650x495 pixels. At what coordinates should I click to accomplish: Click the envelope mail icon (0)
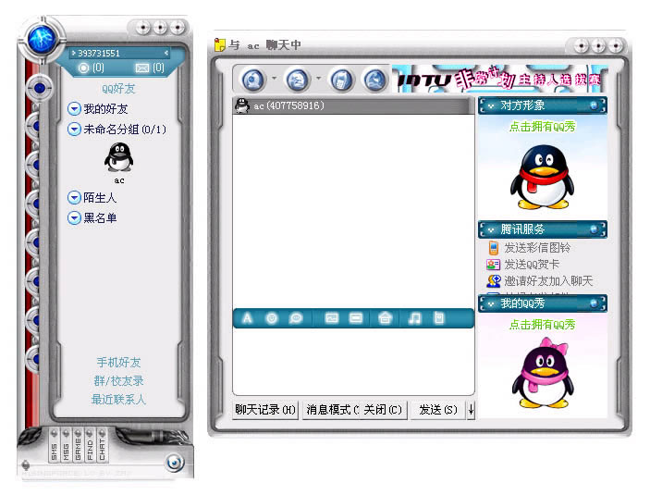[142, 68]
